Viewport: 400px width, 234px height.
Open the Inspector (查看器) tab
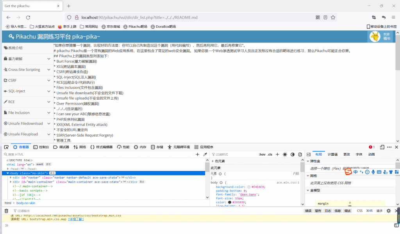21,147
